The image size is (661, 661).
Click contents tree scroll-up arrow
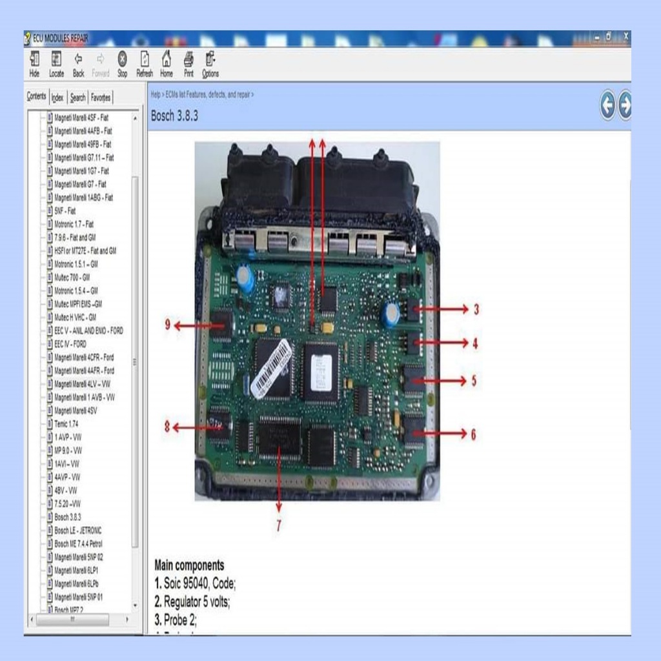tap(135, 119)
